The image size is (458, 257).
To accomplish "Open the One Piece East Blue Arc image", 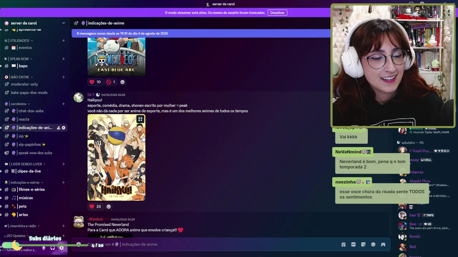I will (x=116, y=56).
